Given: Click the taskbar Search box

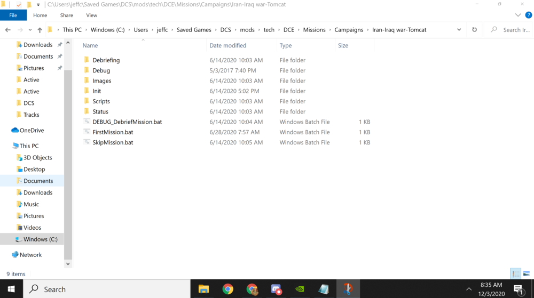Looking at the screenshot, I should 107,289.
